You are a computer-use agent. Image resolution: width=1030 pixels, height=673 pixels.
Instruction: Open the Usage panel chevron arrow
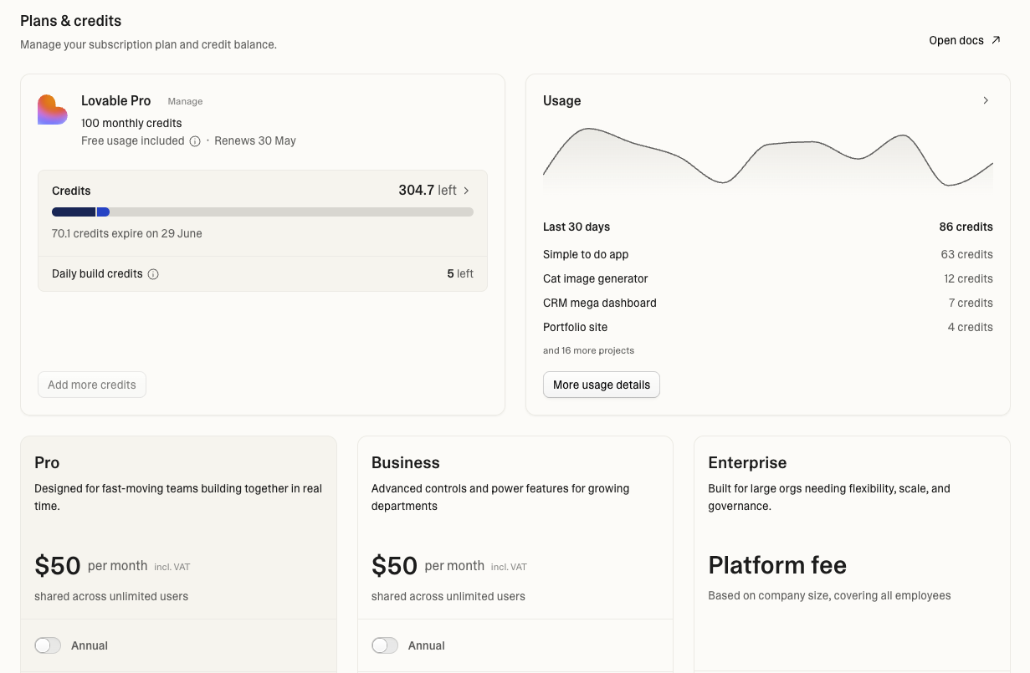pyautogui.click(x=986, y=100)
